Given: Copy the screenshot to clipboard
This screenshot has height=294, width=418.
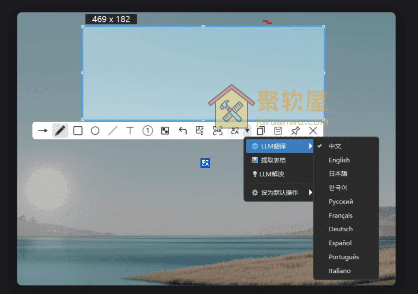Looking at the screenshot, I should pyautogui.click(x=260, y=130).
